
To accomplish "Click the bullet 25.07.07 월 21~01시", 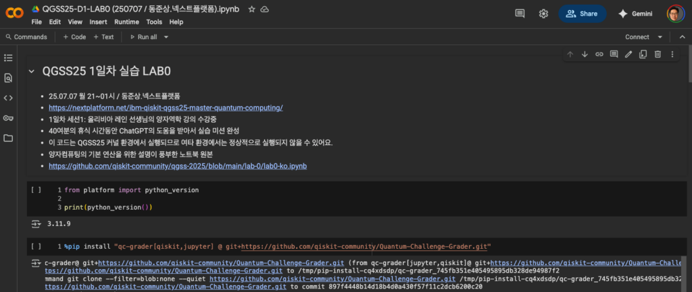I will click(114, 96).
